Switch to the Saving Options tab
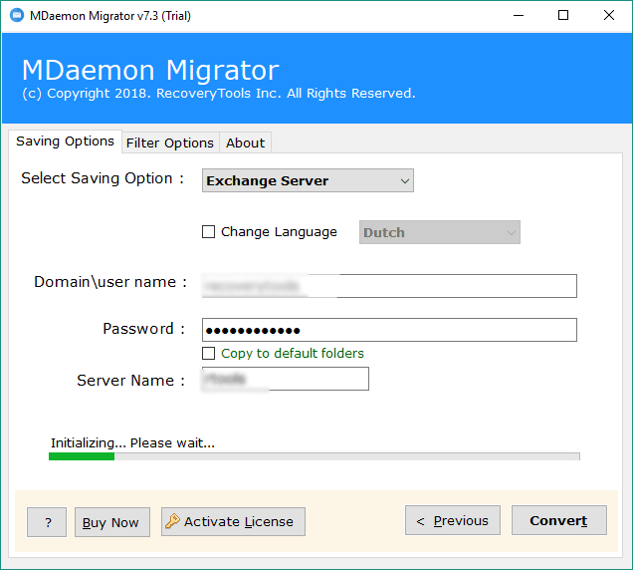Screen dimensions: 633x570 65,142
